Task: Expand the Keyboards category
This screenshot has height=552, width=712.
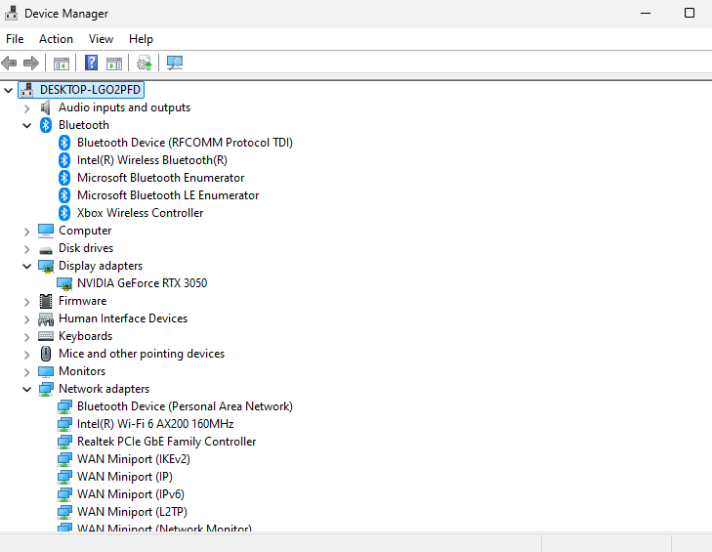Action: coord(26,337)
